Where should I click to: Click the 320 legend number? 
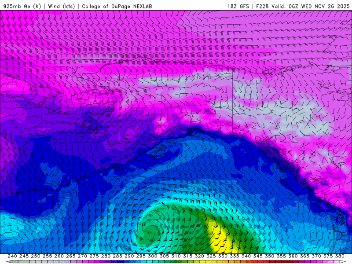pos(199,256)
